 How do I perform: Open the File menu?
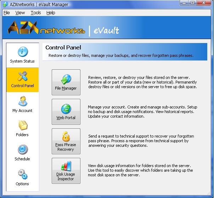6,13
